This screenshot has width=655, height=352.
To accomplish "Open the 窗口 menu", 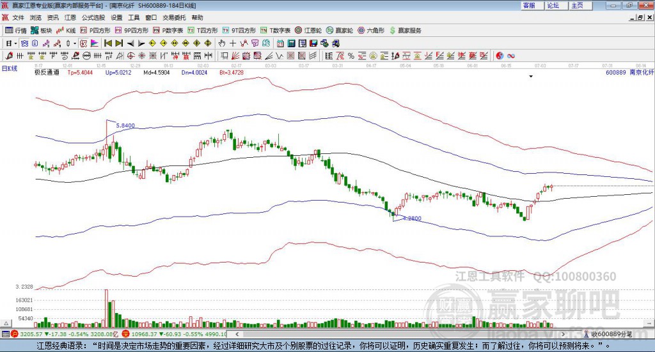I will [151, 17].
